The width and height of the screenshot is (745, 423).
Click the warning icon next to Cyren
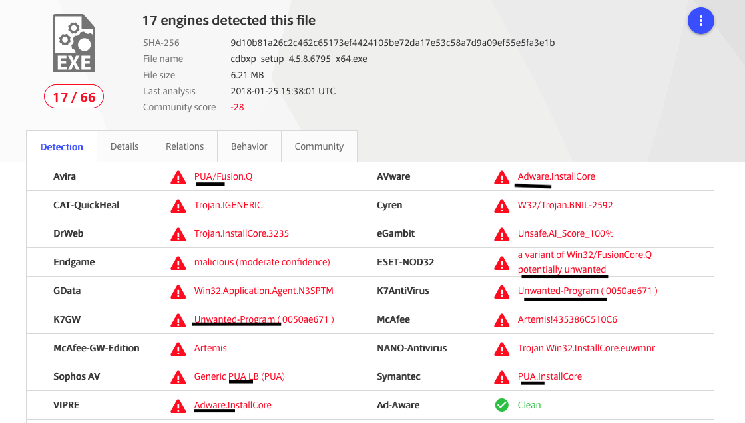[501, 206]
